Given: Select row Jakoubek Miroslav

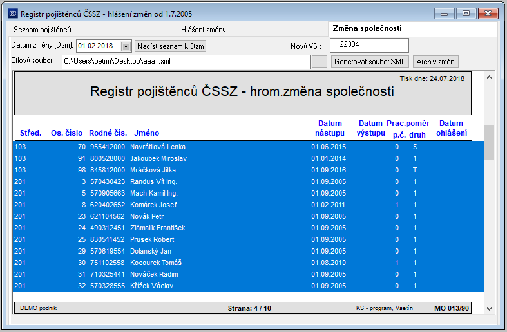Looking at the screenshot, I should 248,158.
